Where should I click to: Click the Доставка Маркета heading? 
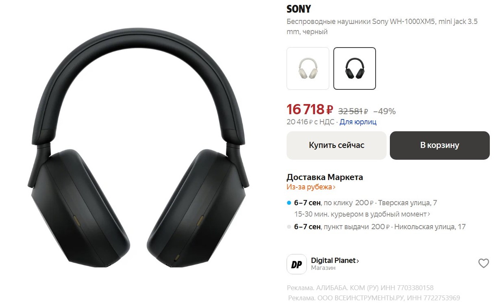325,177
